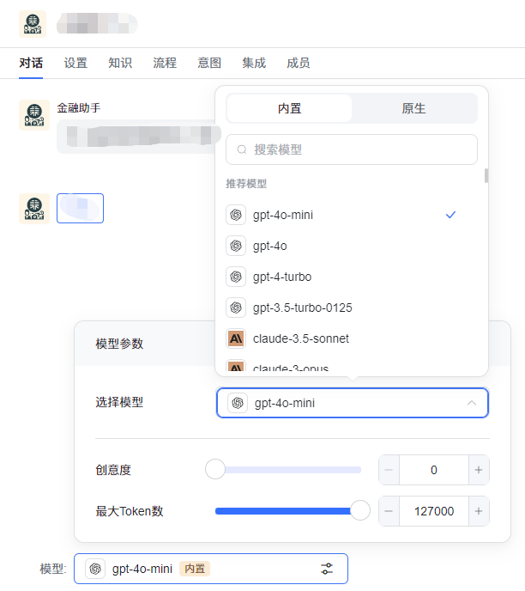Increase 创意度 with the plus button

tap(479, 470)
